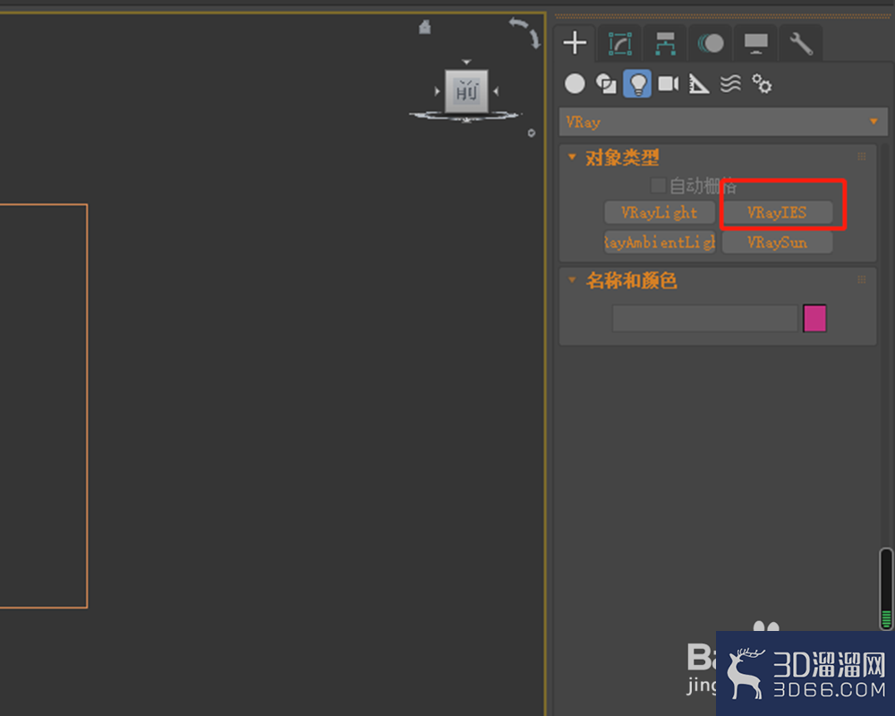
Task: Rotate view with ViewCube curved arrows
Action: pos(525,32)
